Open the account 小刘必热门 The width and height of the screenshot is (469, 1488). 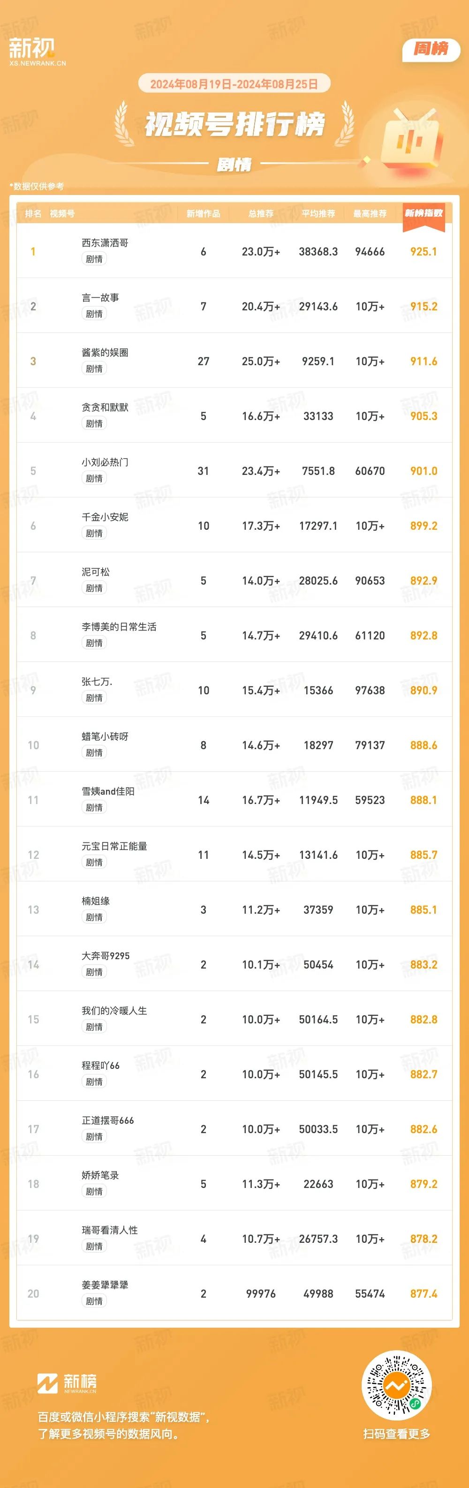(x=105, y=463)
